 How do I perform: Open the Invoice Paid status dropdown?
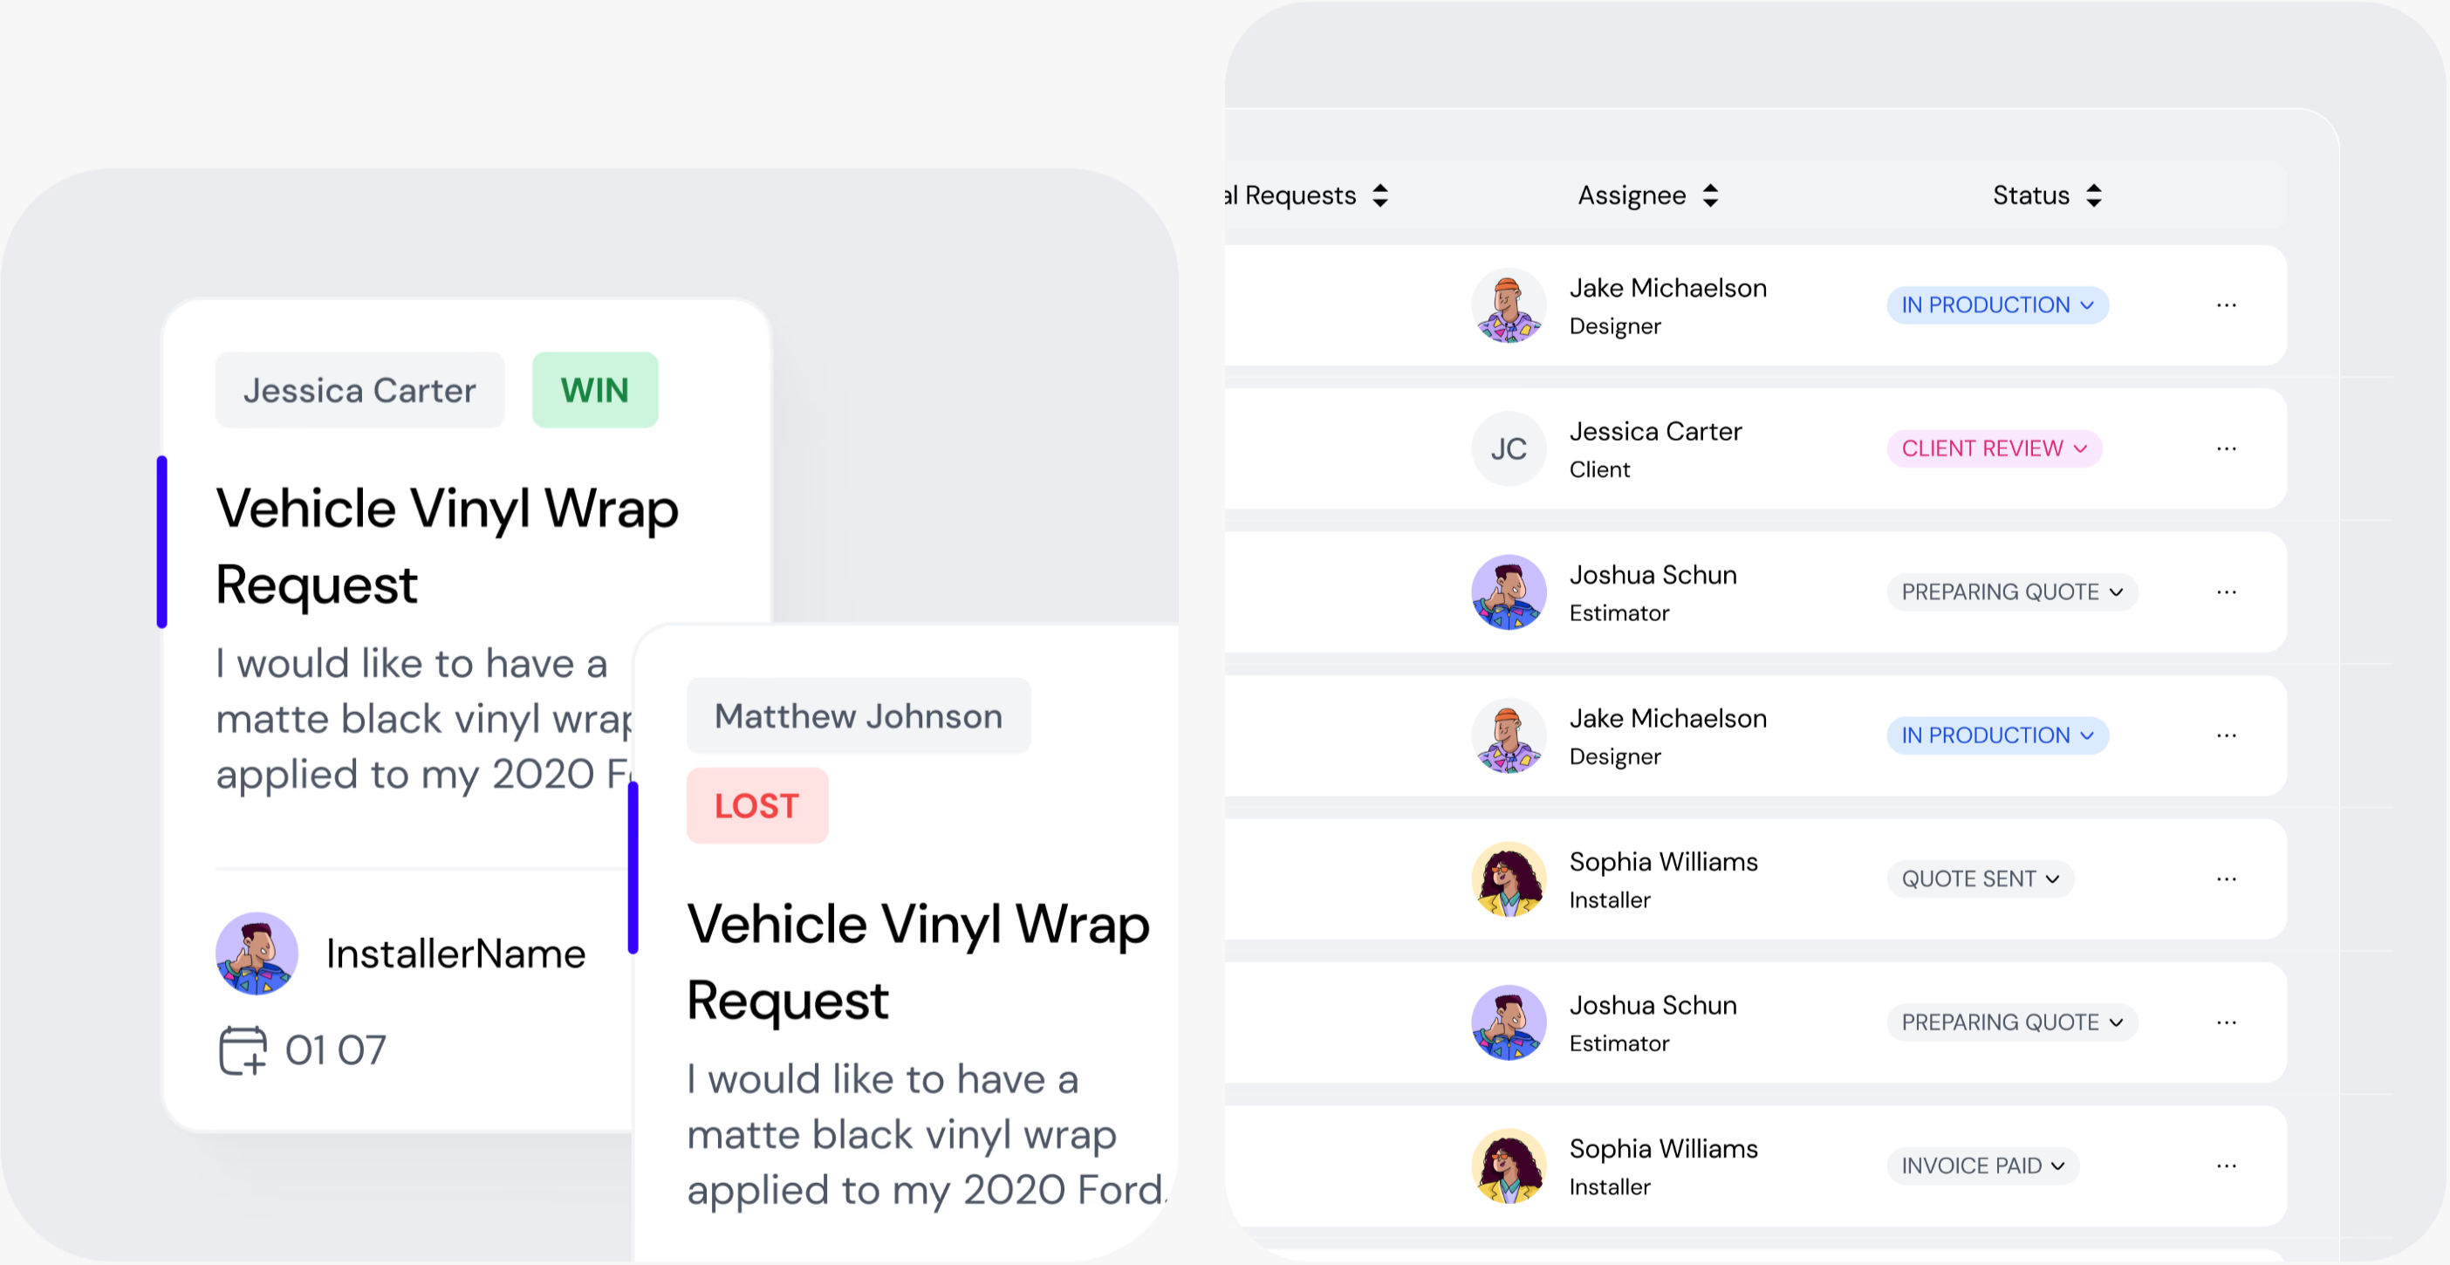pyautogui.click(x=1982, y=1166)
